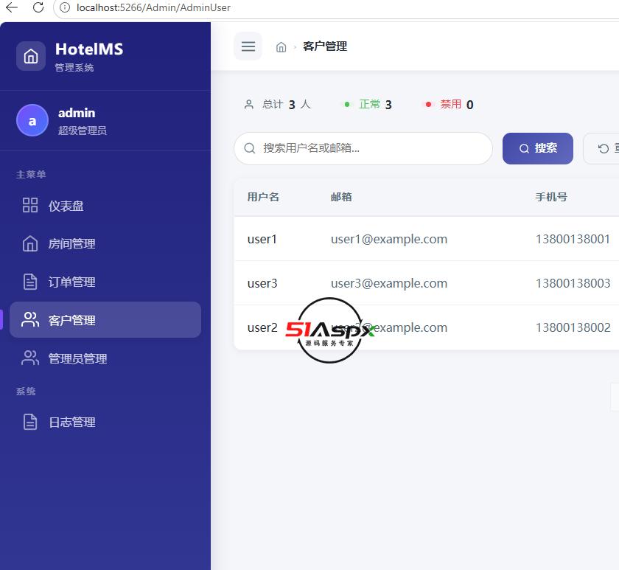Click the 搜索 button
Image resolution: width=619 pixels, height=570 pixels.
538,148
